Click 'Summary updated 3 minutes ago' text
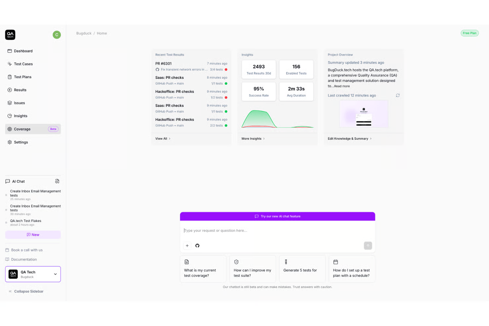The width and height of the screenshot is (489, 326). [x=356, y=63]
